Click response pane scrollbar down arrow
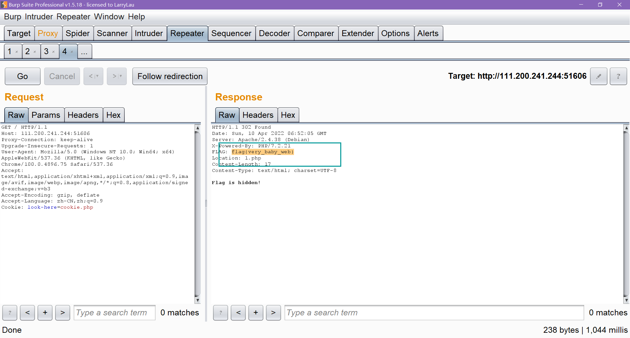 pos(626,300)
